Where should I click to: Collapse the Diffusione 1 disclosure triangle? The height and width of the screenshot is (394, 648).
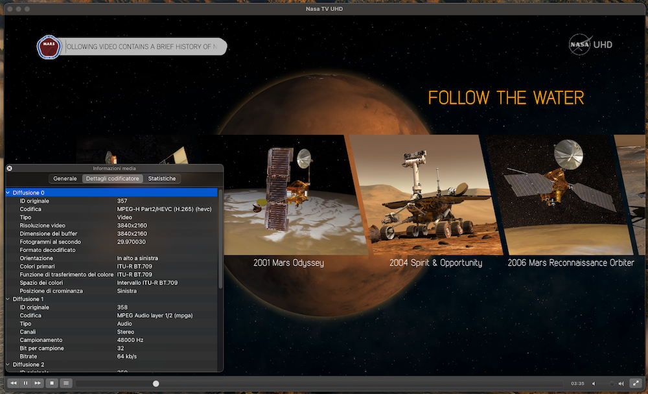[8, 299]
